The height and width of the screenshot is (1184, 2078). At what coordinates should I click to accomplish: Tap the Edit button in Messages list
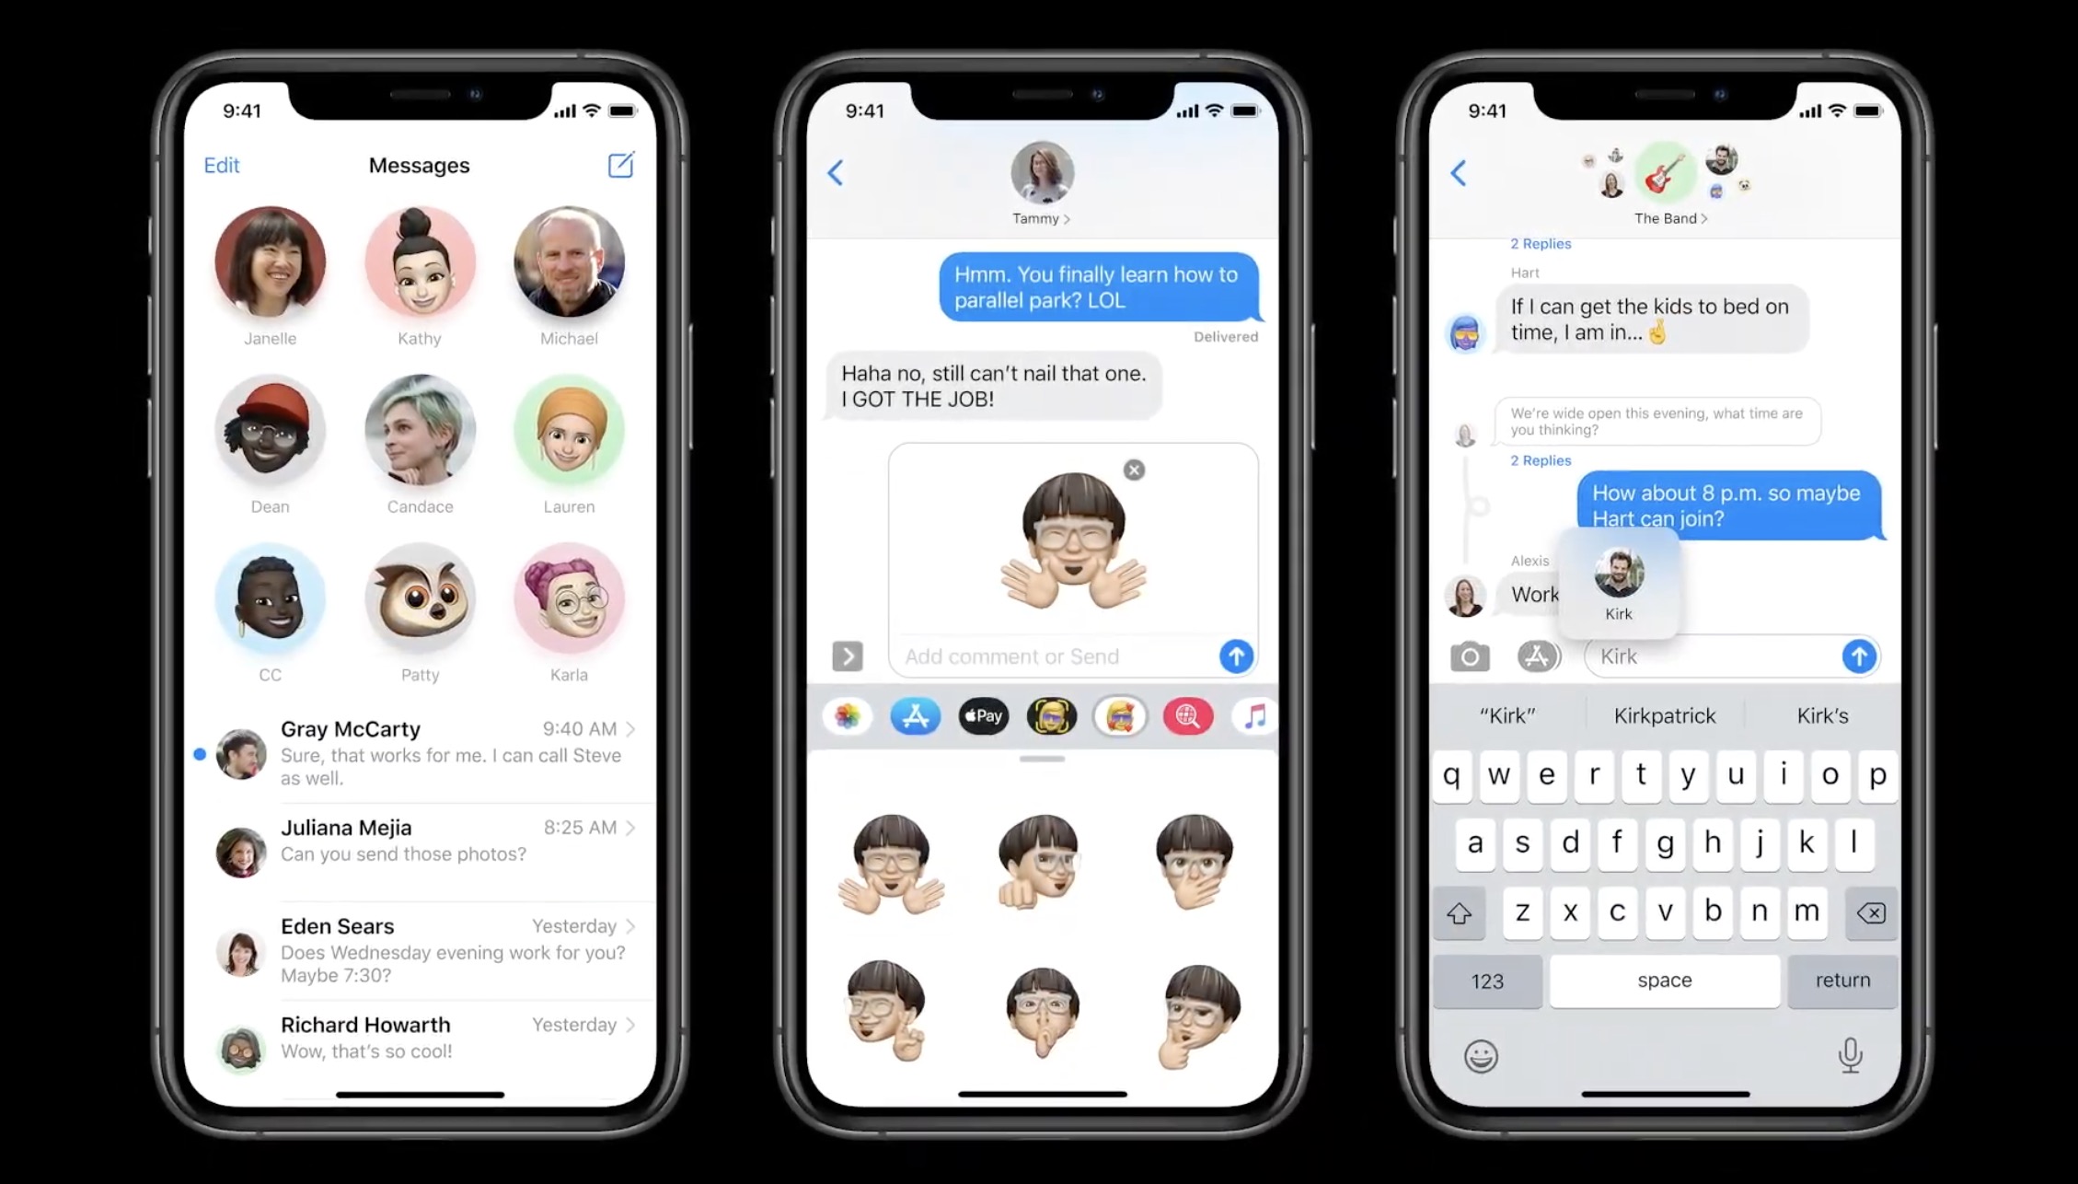point(221,164)
